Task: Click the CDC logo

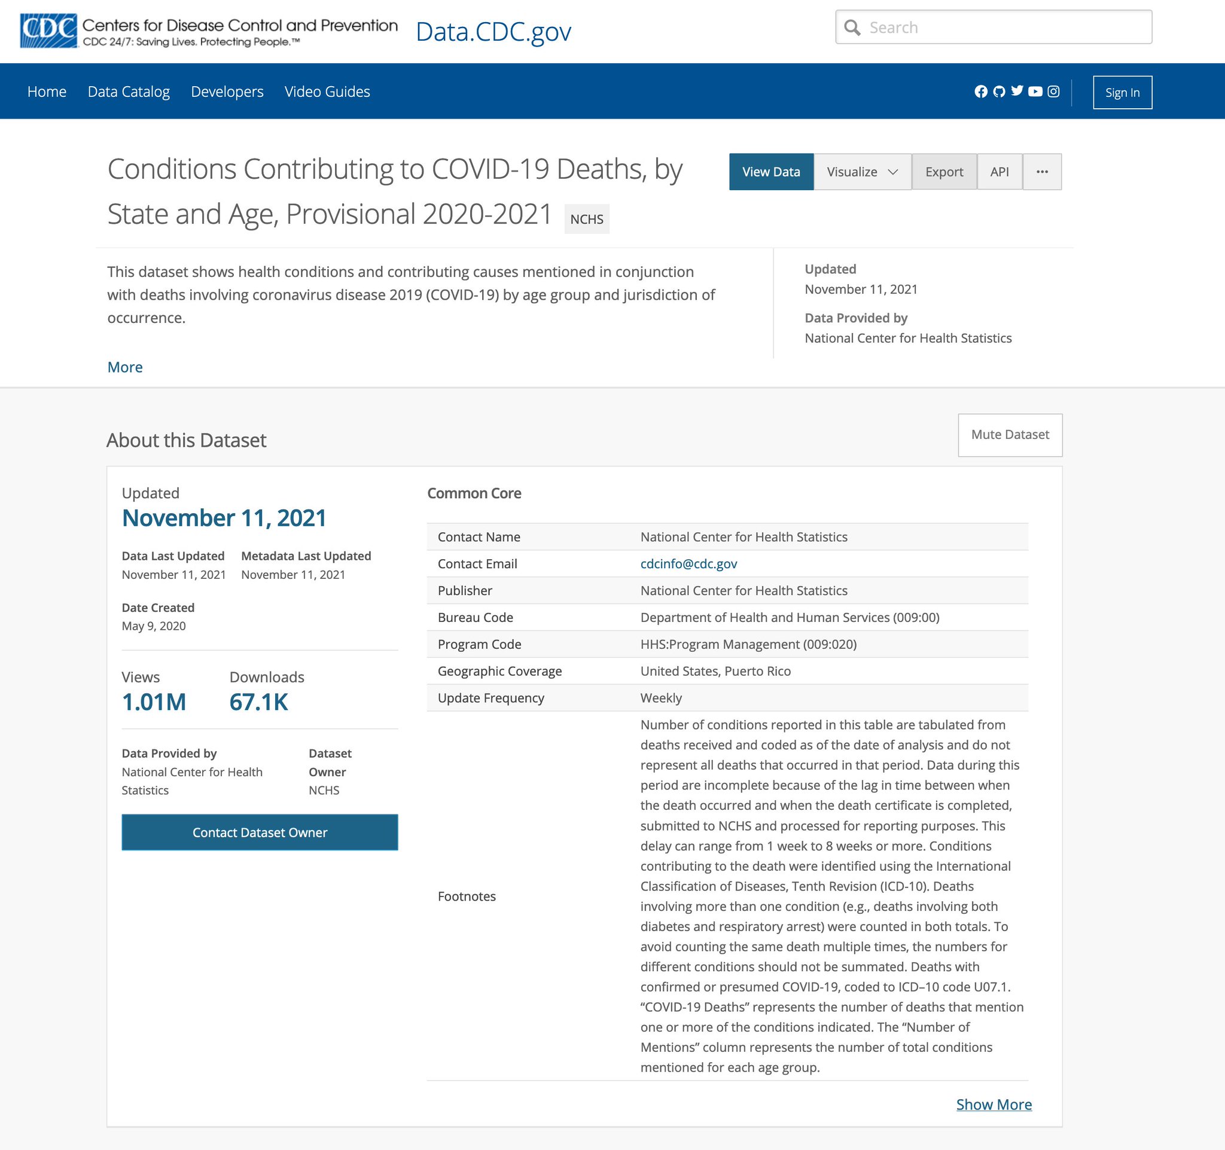Action: tap(48, 30)
